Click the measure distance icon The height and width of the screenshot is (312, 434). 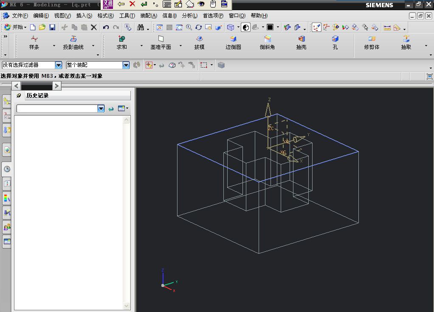pos(387,27)
